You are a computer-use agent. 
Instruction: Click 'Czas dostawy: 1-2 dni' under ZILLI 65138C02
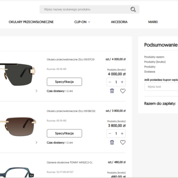tap(59, 143)
